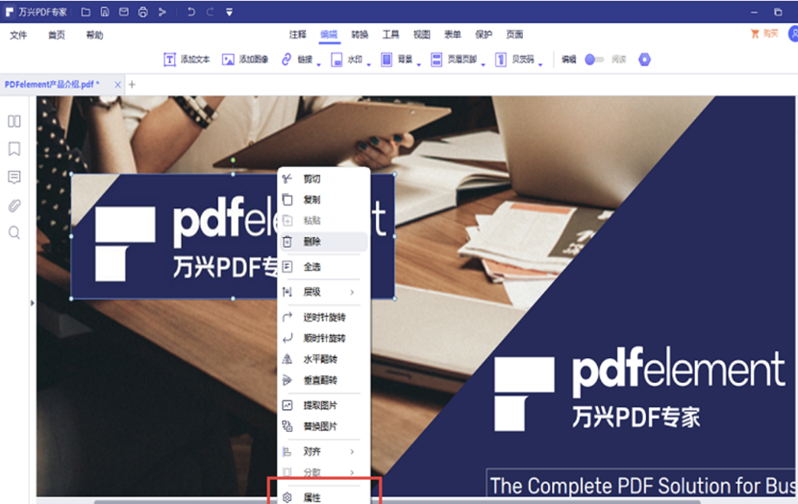Image resolution: width=798 pixels, height=504 pixels.
Task: Open file via folder icon in title bar
Action: point(86,12)
